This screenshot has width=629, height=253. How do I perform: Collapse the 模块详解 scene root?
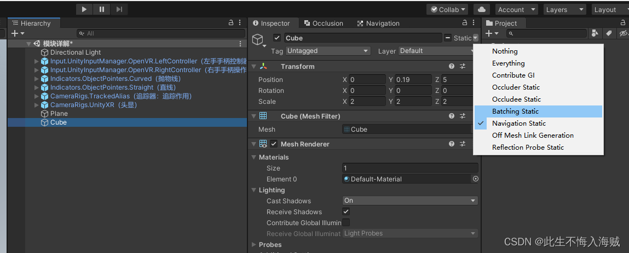[x=28, y=44]
